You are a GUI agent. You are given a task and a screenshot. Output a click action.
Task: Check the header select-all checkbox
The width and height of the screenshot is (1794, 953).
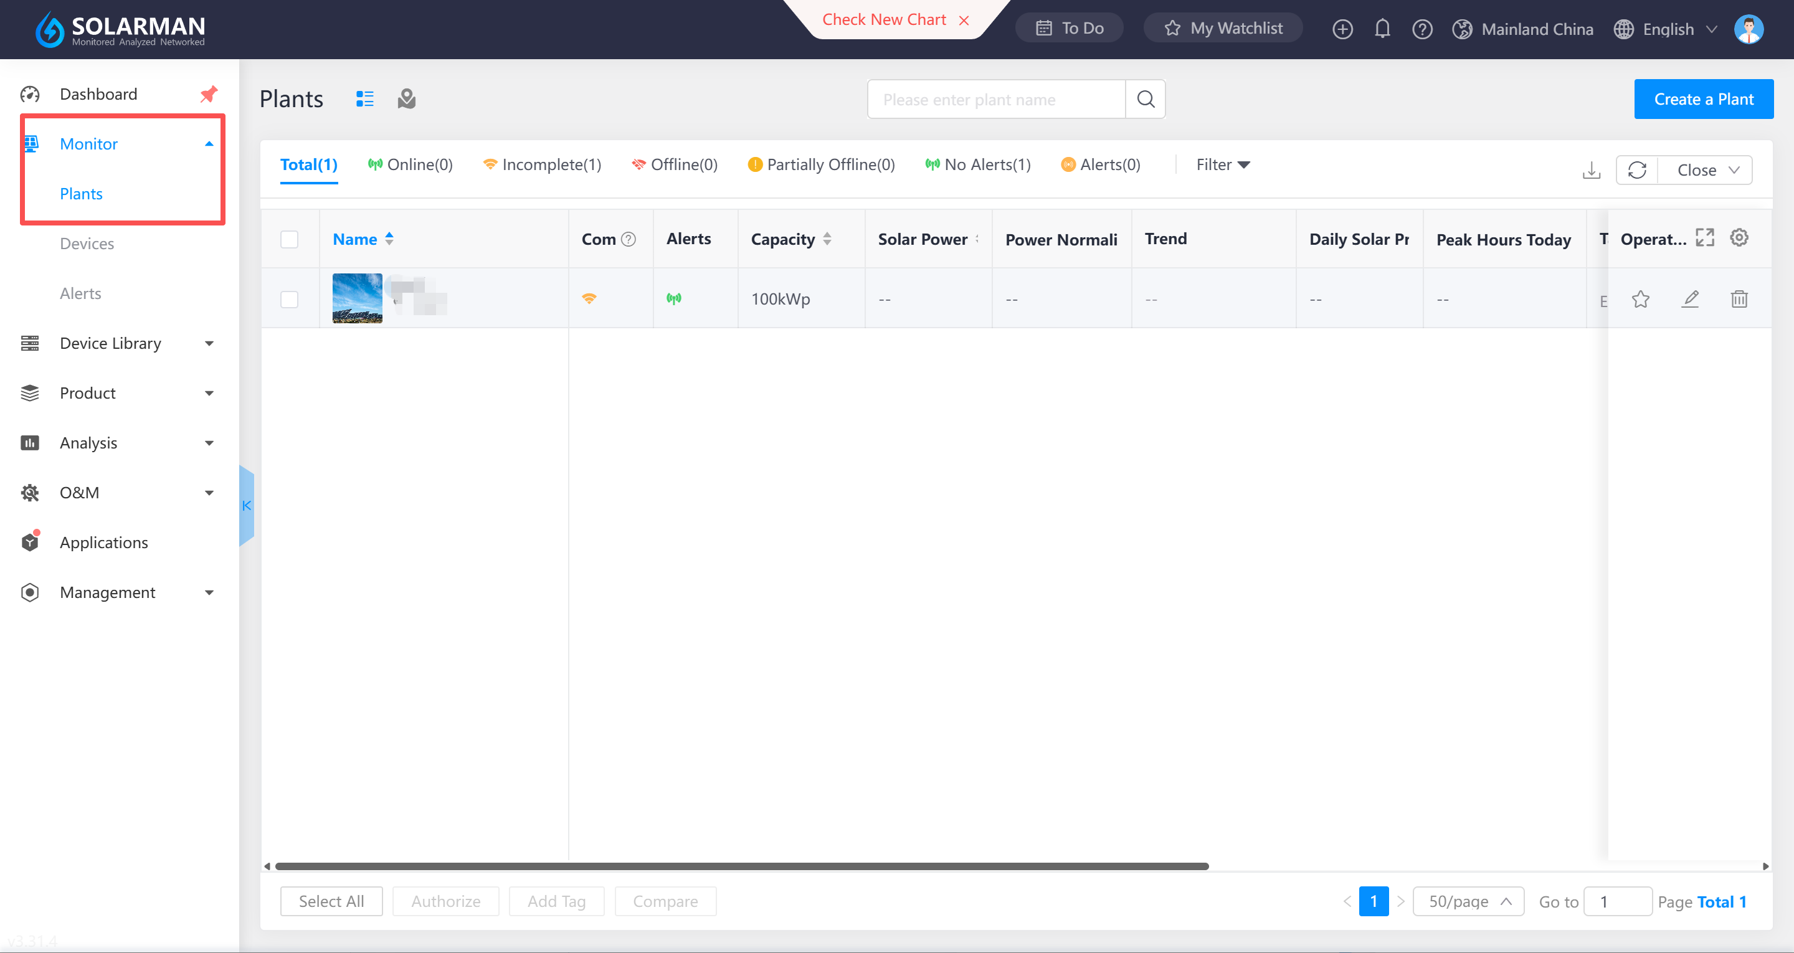coord(289,239)
